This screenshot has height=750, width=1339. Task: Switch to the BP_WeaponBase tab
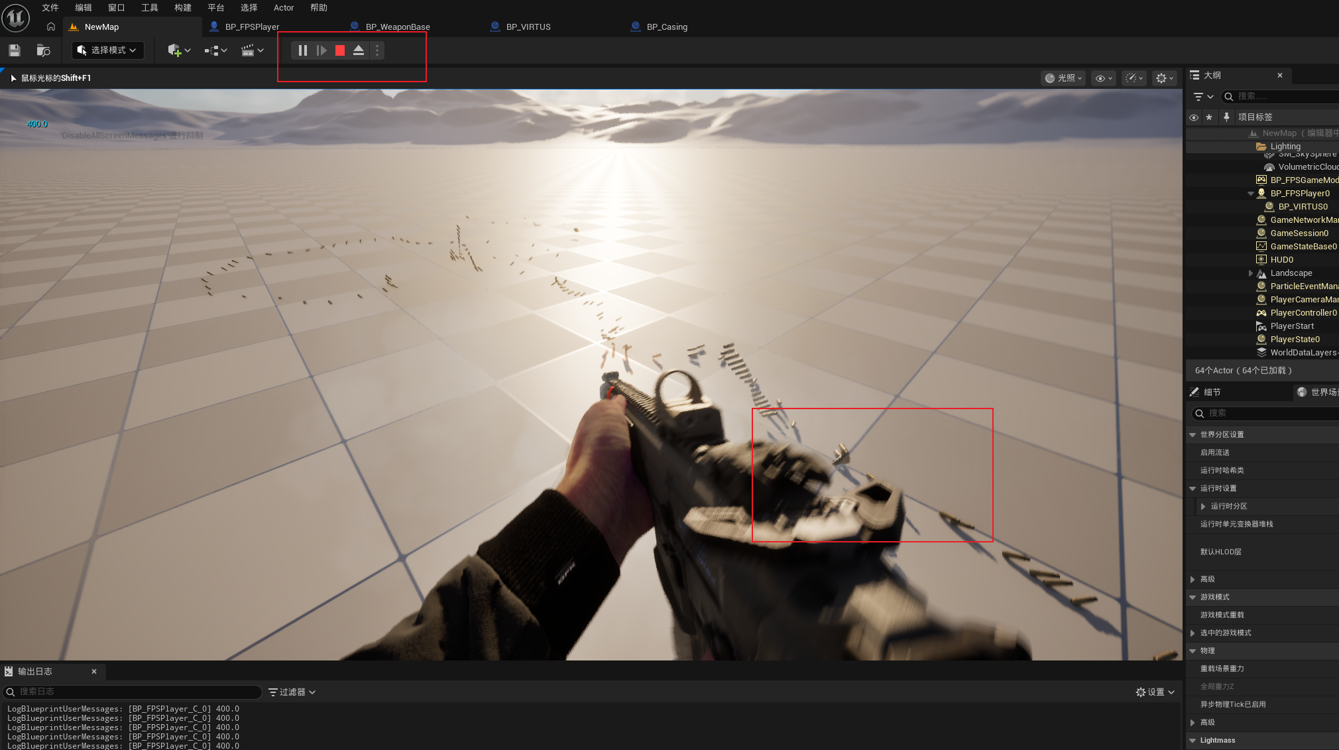(398, 27)
